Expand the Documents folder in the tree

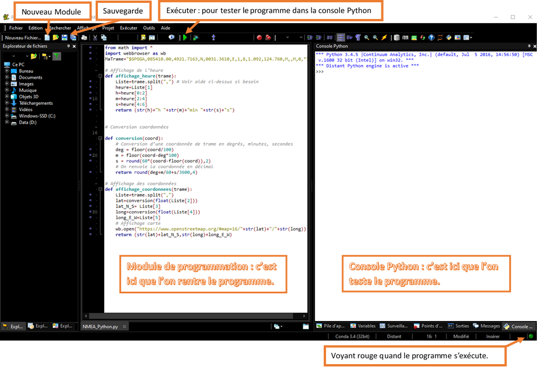7,78
